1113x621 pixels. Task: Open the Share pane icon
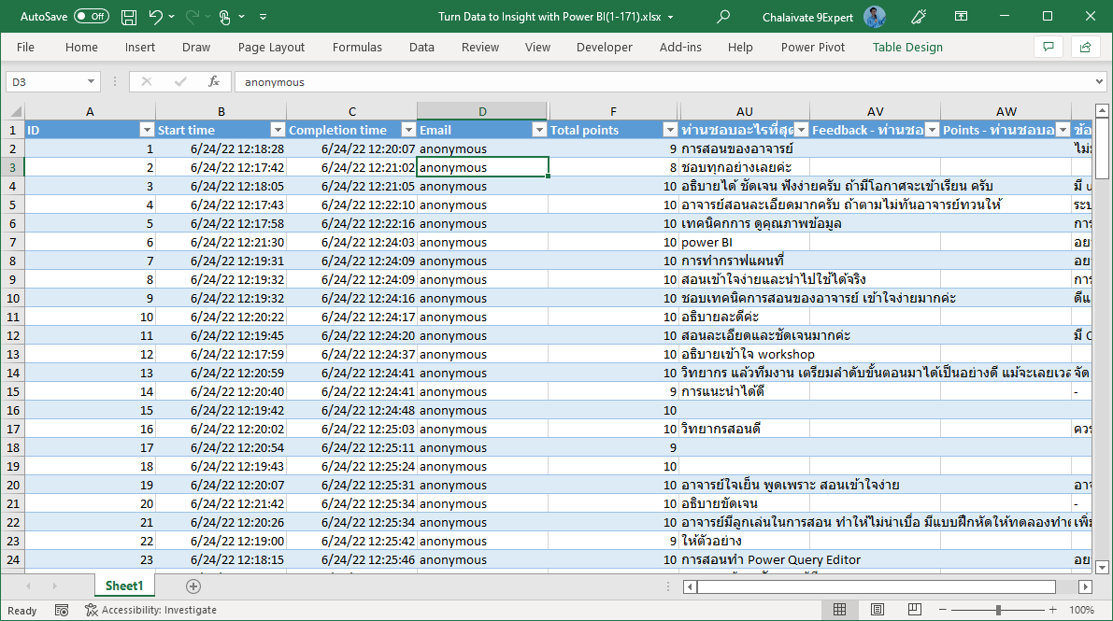pyautogui.click(x=1084, y=47)
